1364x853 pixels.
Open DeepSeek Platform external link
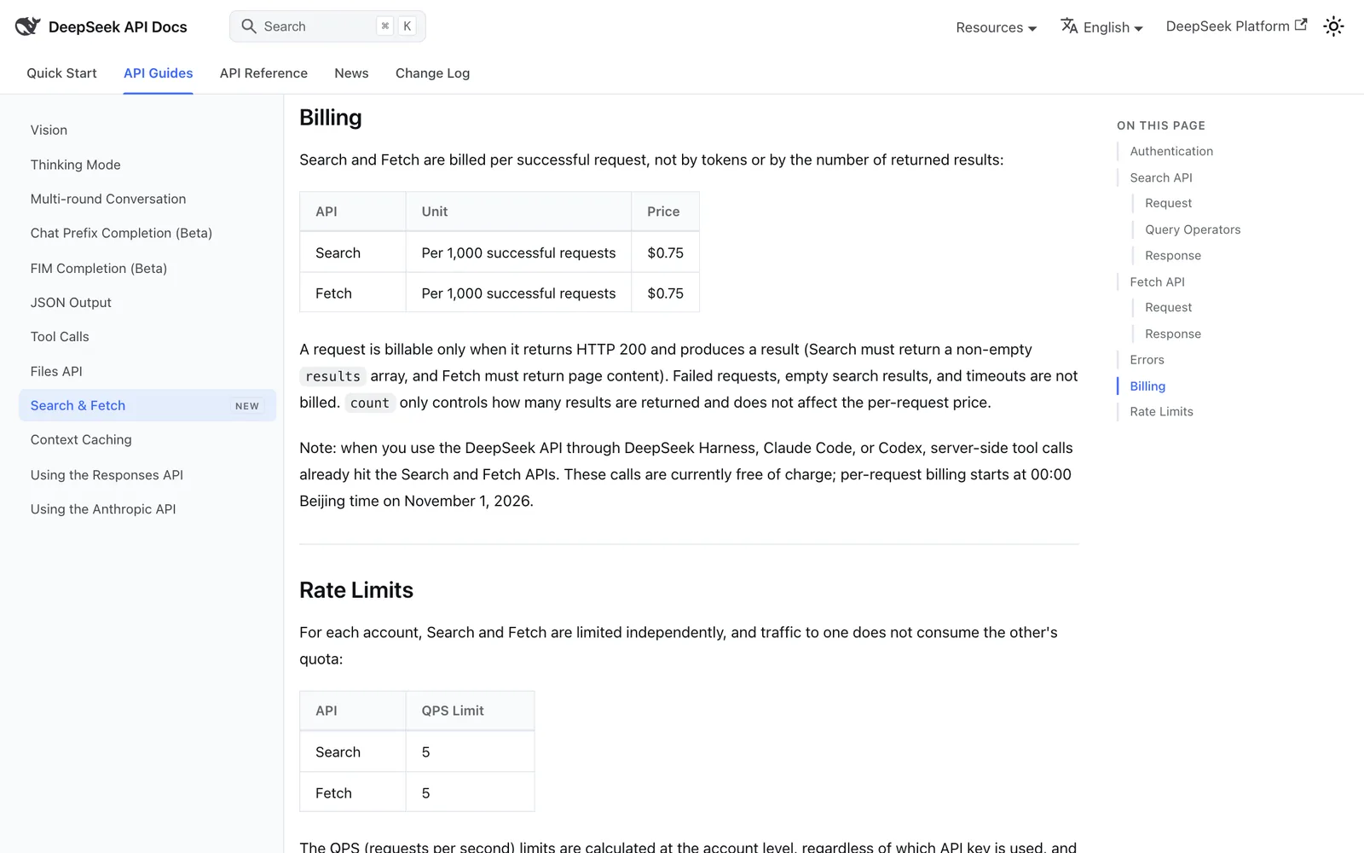[x=1236, y=26]
